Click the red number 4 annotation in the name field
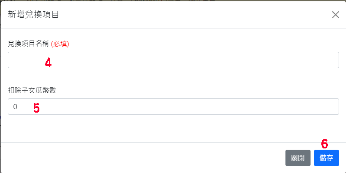The width and height of the screenshot is (346, 173). [x=48, y=63]
